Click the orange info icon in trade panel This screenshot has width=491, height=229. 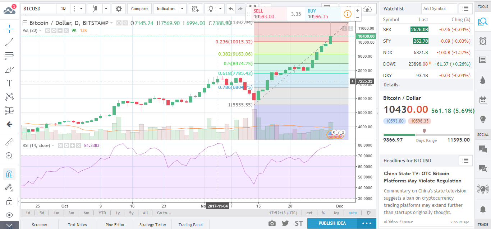click(x=348, y=14)
